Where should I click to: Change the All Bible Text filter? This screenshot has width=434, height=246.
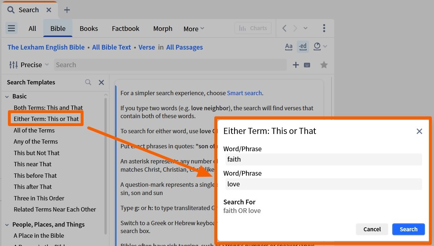[x=112, y=47]
